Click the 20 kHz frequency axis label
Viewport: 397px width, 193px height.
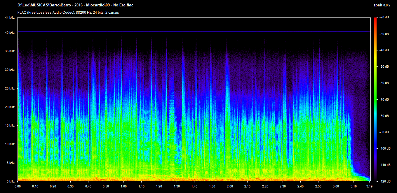tap(10, 107)
